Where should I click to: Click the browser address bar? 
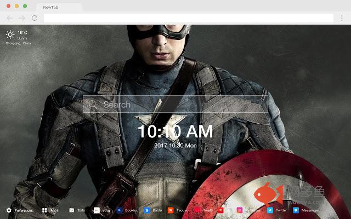[x=189, y=18]
